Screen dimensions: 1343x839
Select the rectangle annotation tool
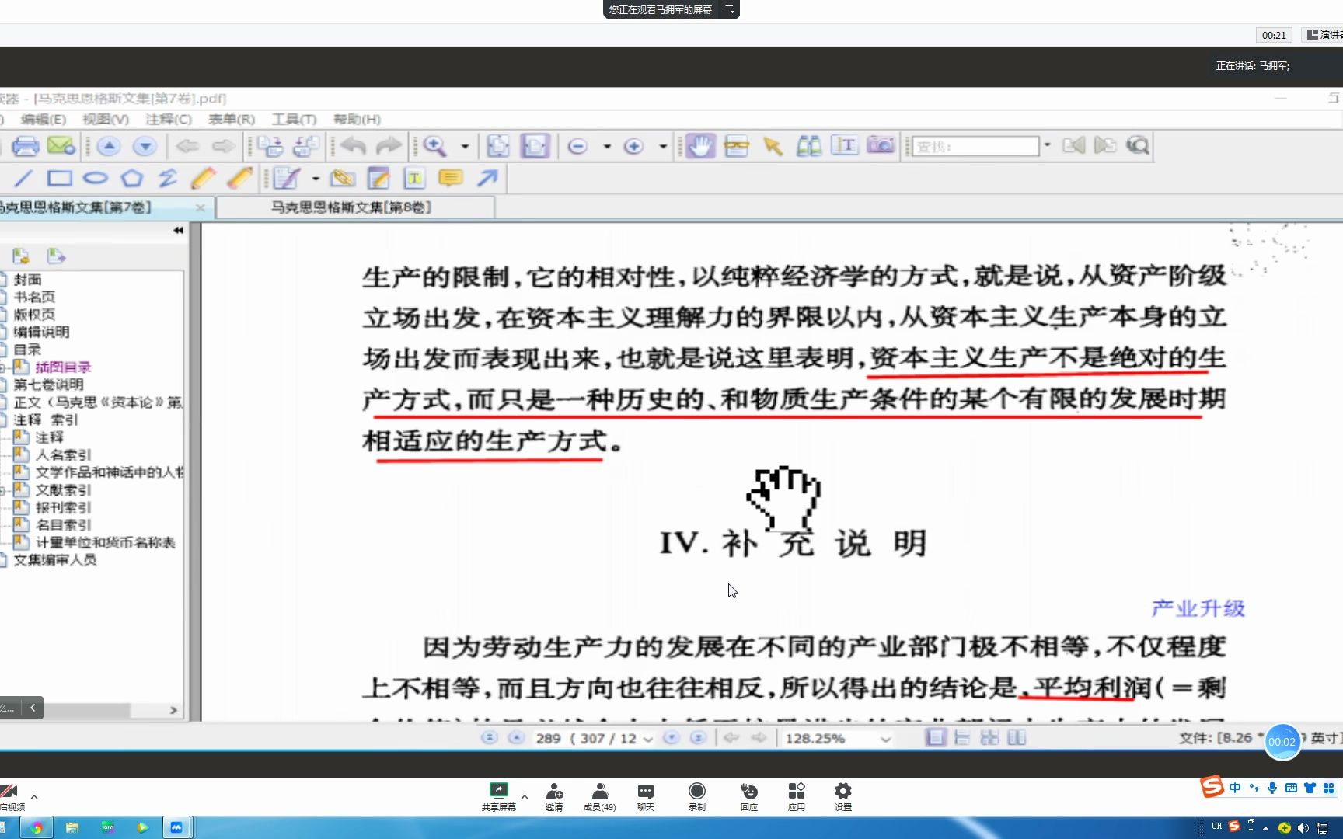coord(60,179)
